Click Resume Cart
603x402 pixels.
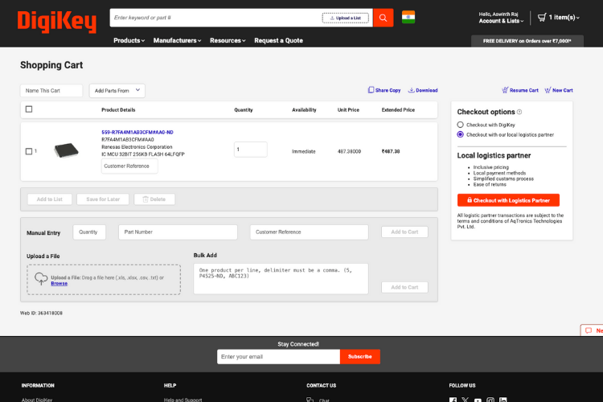(520, 90)
